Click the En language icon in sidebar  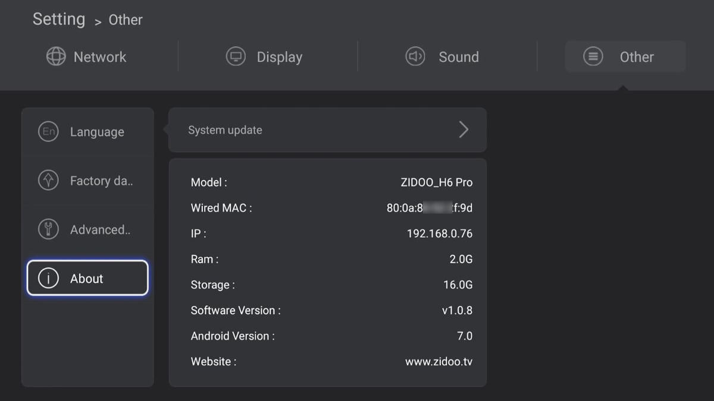(x=48, y=131)
